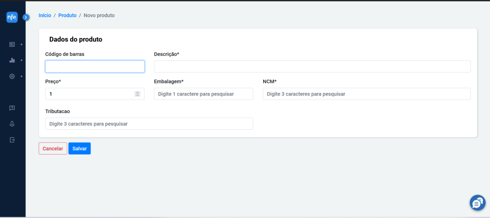Click the logout exit icon

[12, 140]
